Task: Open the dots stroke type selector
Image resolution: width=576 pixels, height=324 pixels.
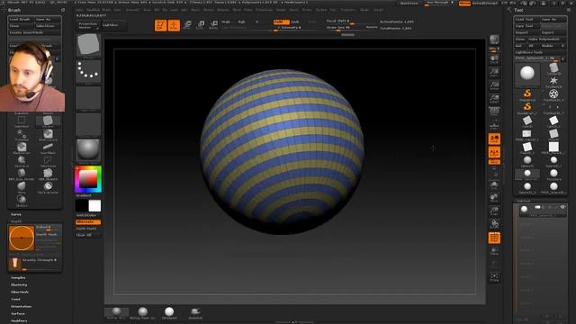Action: pyautogui.click(x=88, y=71)
